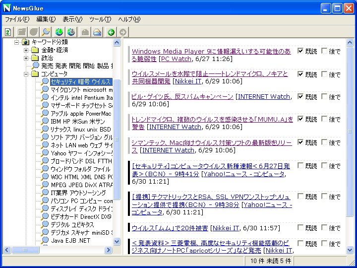Open ビル・ゲイツ氏、反スパムキャンペーン article link
357x268 pixels.
[x=182, y=97]
